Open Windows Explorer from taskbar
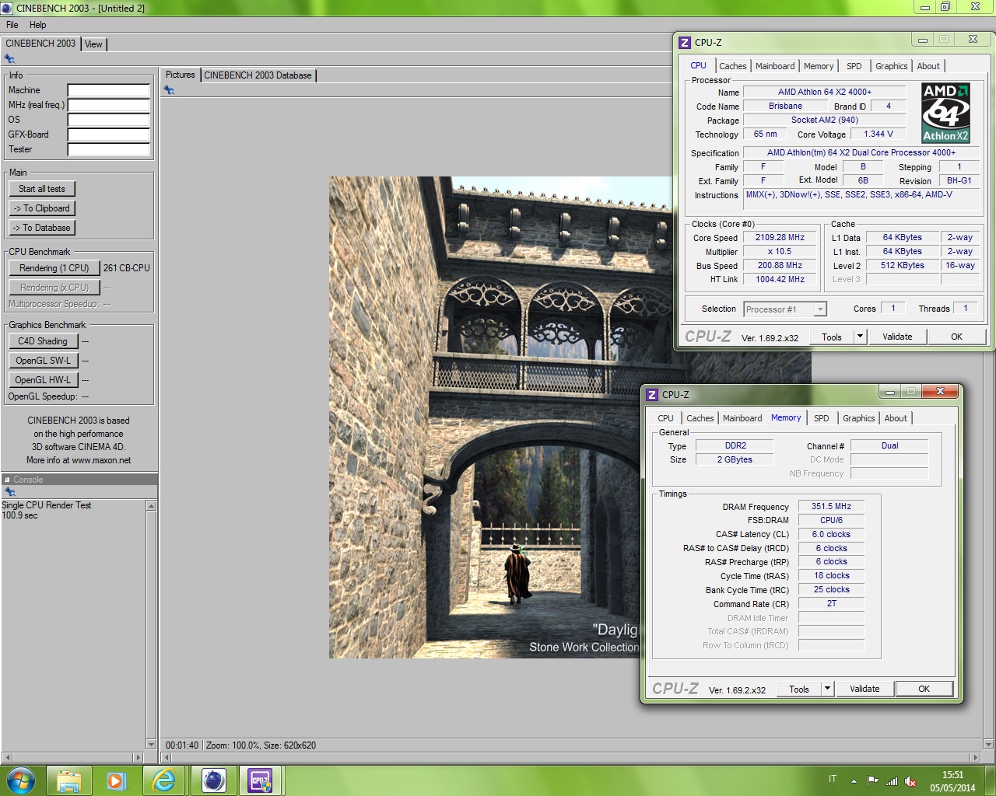 [x=69, y=780]
